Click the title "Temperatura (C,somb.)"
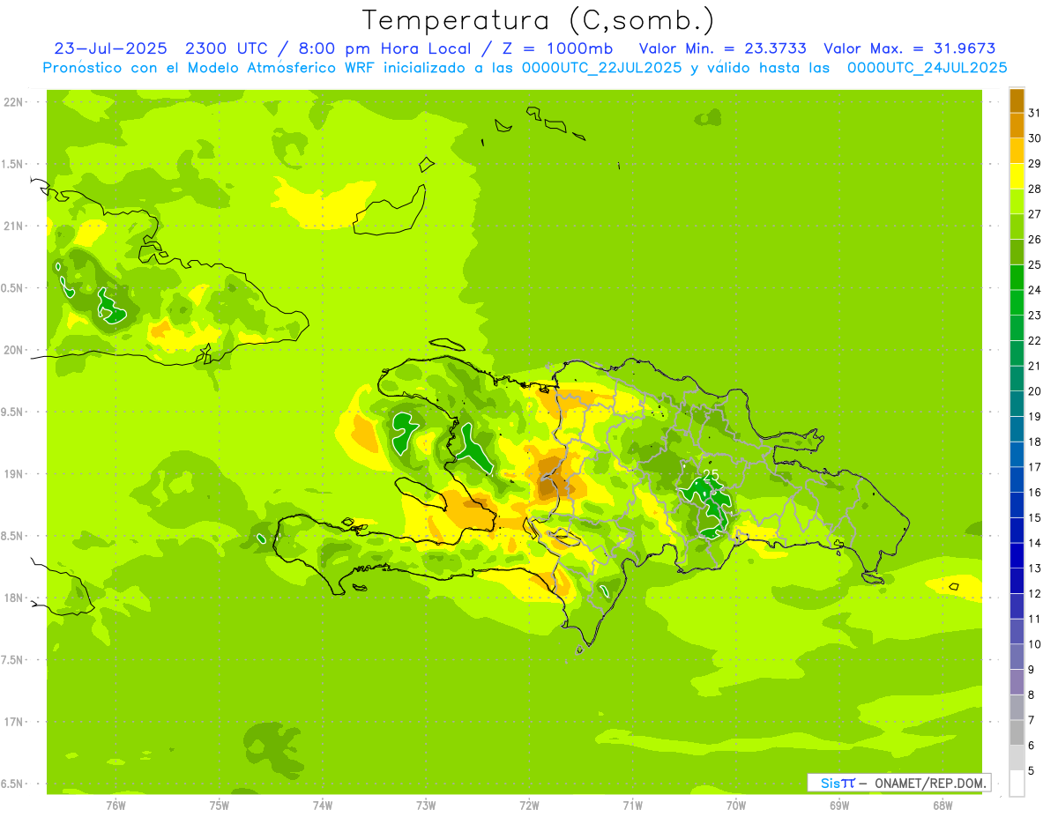The height and width of the screenshot is (817, 1058). coord(538,20)
